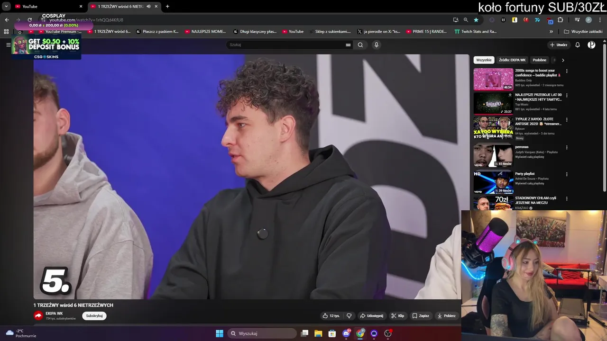
Task: Click the Utwórz create button
Action: tap(558, 45)
